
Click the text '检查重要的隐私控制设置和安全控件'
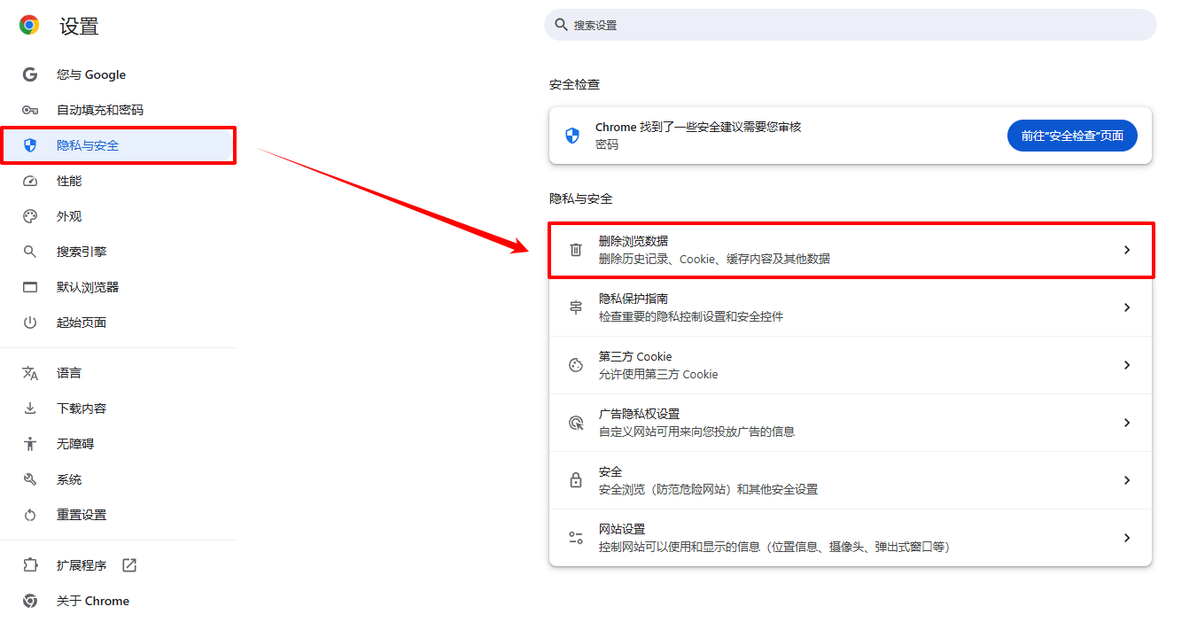tap(691, 316)
